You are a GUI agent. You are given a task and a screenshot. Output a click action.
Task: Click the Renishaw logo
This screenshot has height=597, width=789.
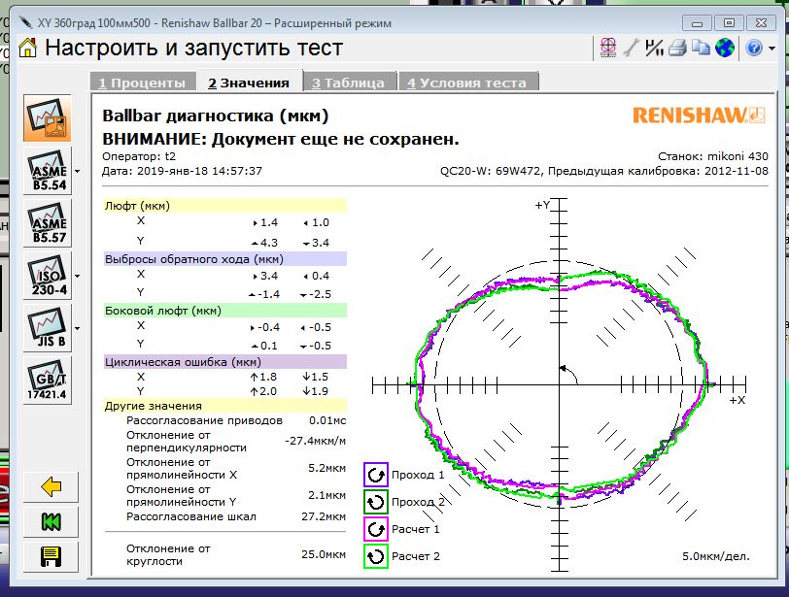click(699, 116)
